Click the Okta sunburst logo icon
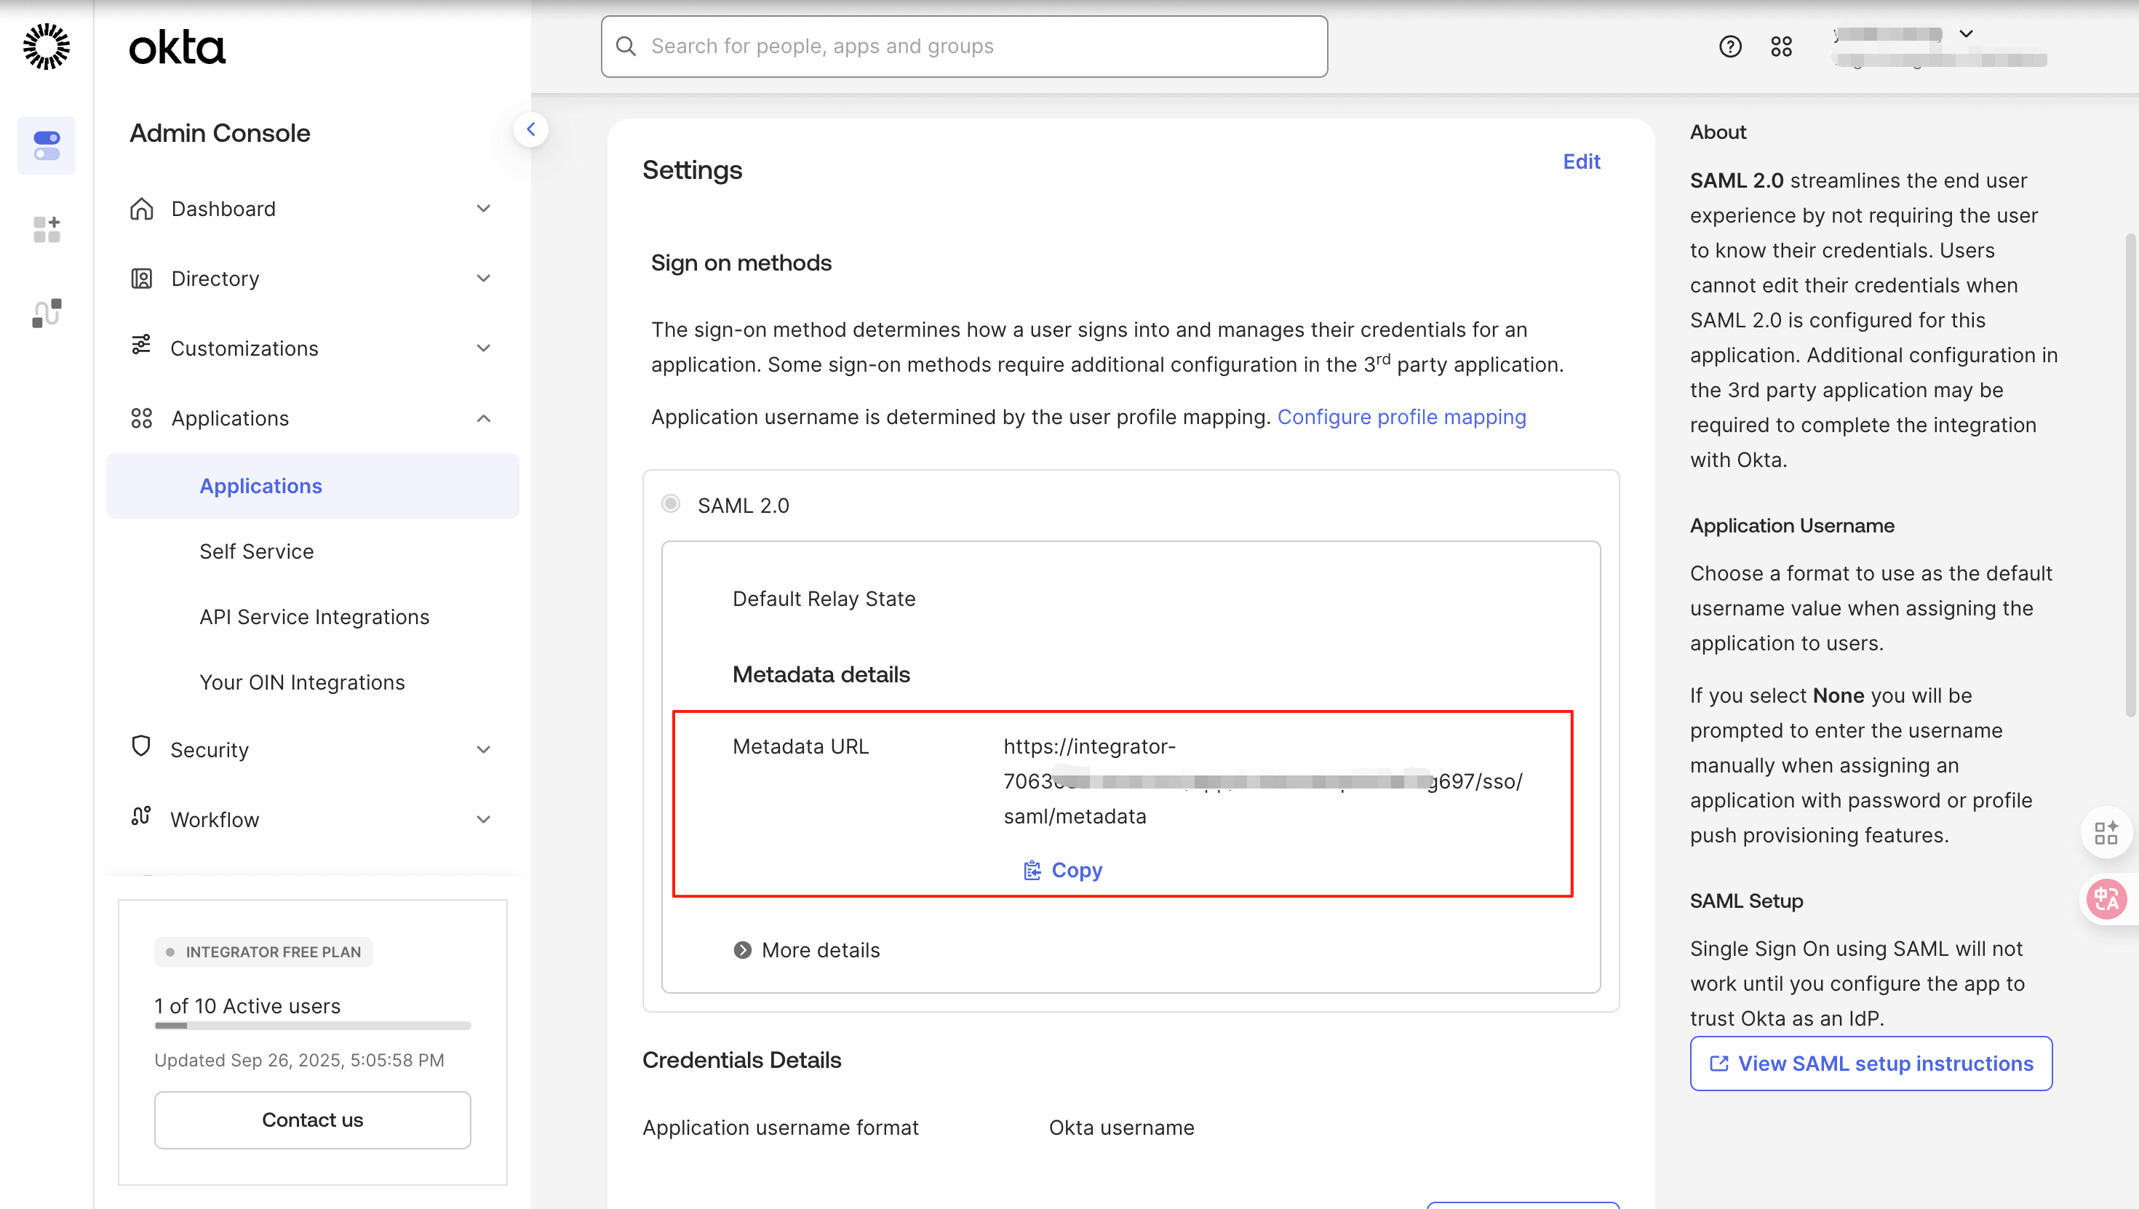 click(x=47, y=47)
